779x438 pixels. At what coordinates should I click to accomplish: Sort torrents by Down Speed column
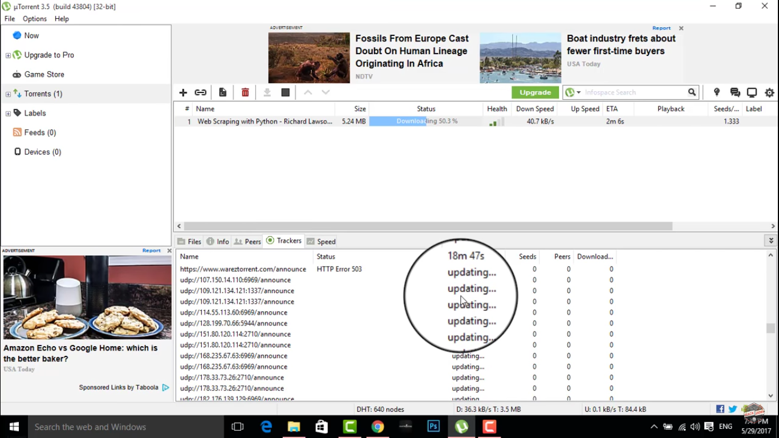(535, 109)
